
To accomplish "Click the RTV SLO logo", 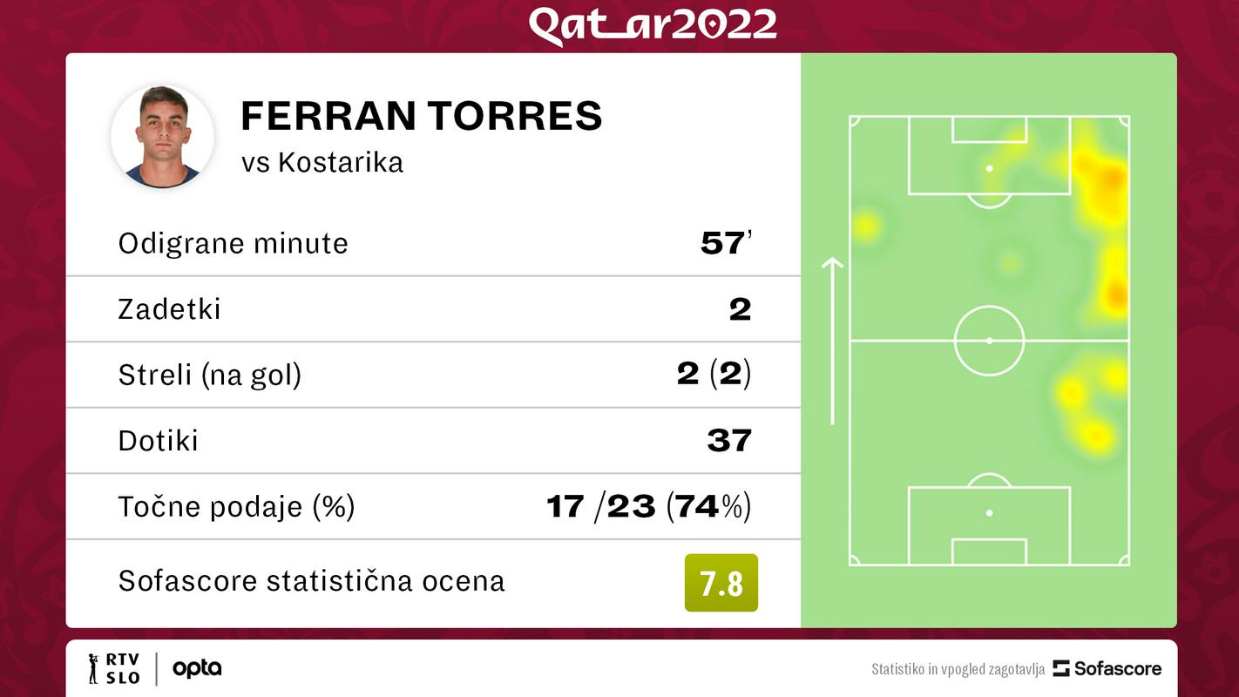I will point(113,668).
